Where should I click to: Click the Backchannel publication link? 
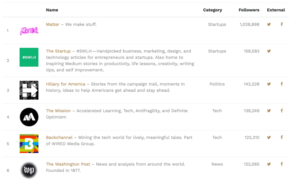coord(59,138)
